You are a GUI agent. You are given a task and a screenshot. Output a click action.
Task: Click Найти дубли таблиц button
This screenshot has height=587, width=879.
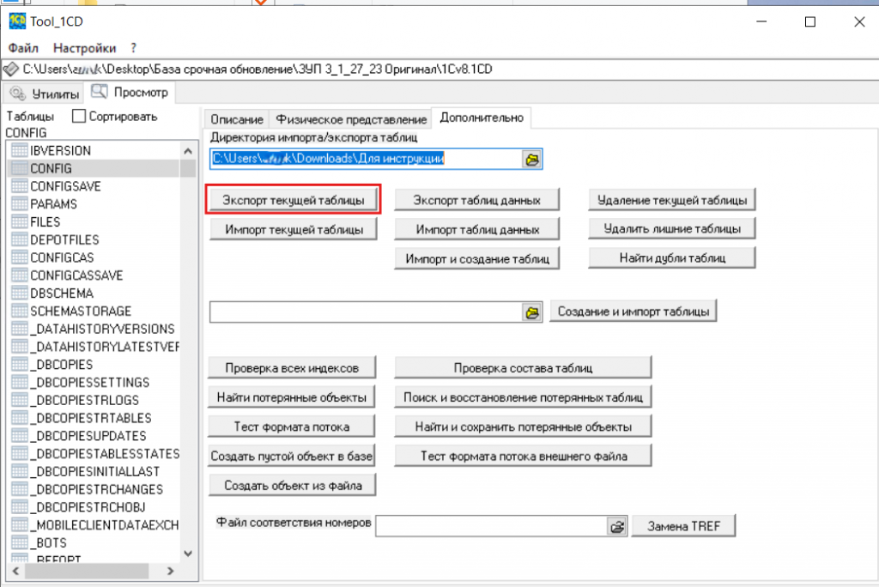[x=672, y=258]
